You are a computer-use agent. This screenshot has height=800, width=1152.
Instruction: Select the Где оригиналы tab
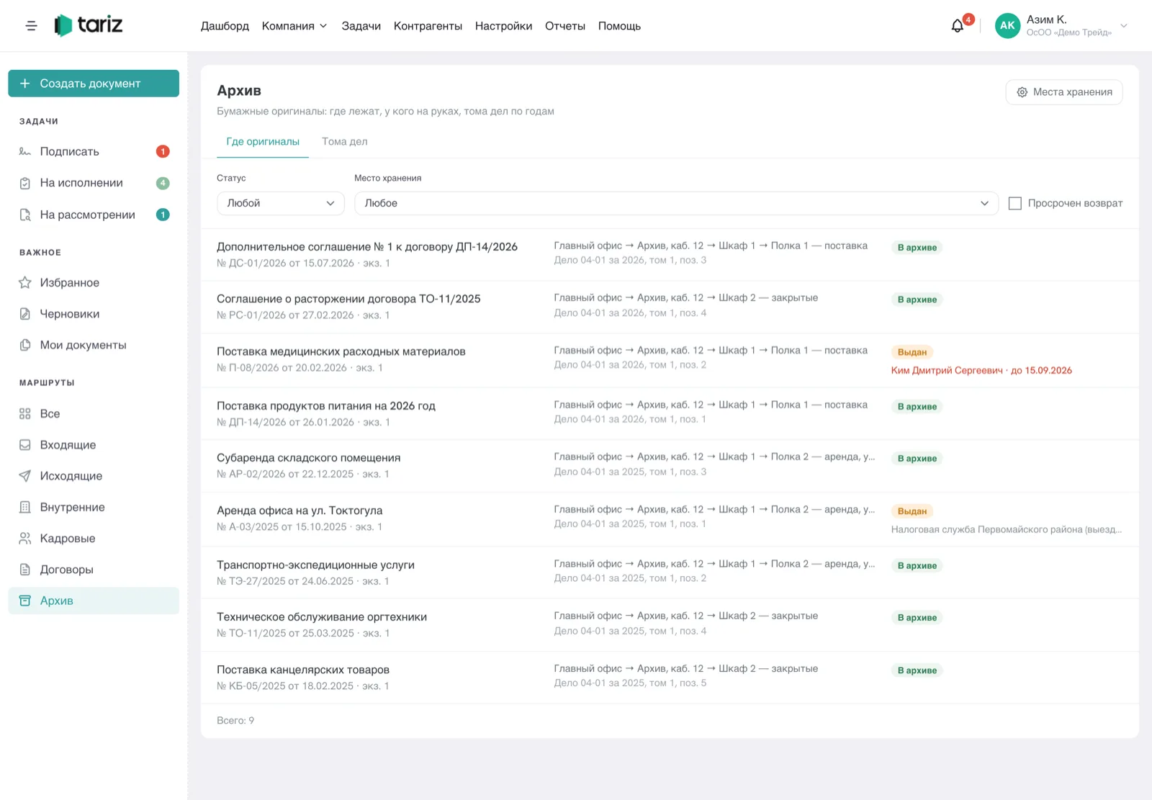263,142
